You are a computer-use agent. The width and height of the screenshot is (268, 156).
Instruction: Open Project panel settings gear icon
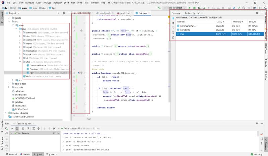point(64,13)
